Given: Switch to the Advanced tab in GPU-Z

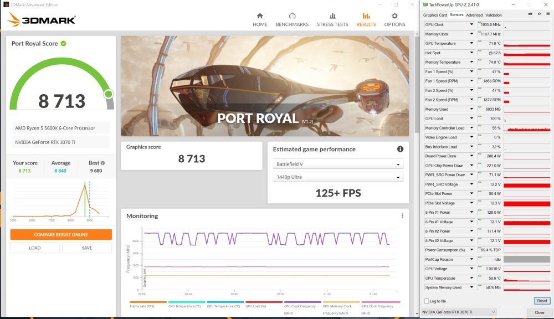Looking at the screenshot, I should coord(474,15).
